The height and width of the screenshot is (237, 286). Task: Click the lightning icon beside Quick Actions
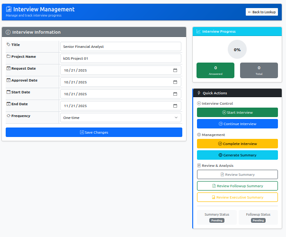[199, 93]
